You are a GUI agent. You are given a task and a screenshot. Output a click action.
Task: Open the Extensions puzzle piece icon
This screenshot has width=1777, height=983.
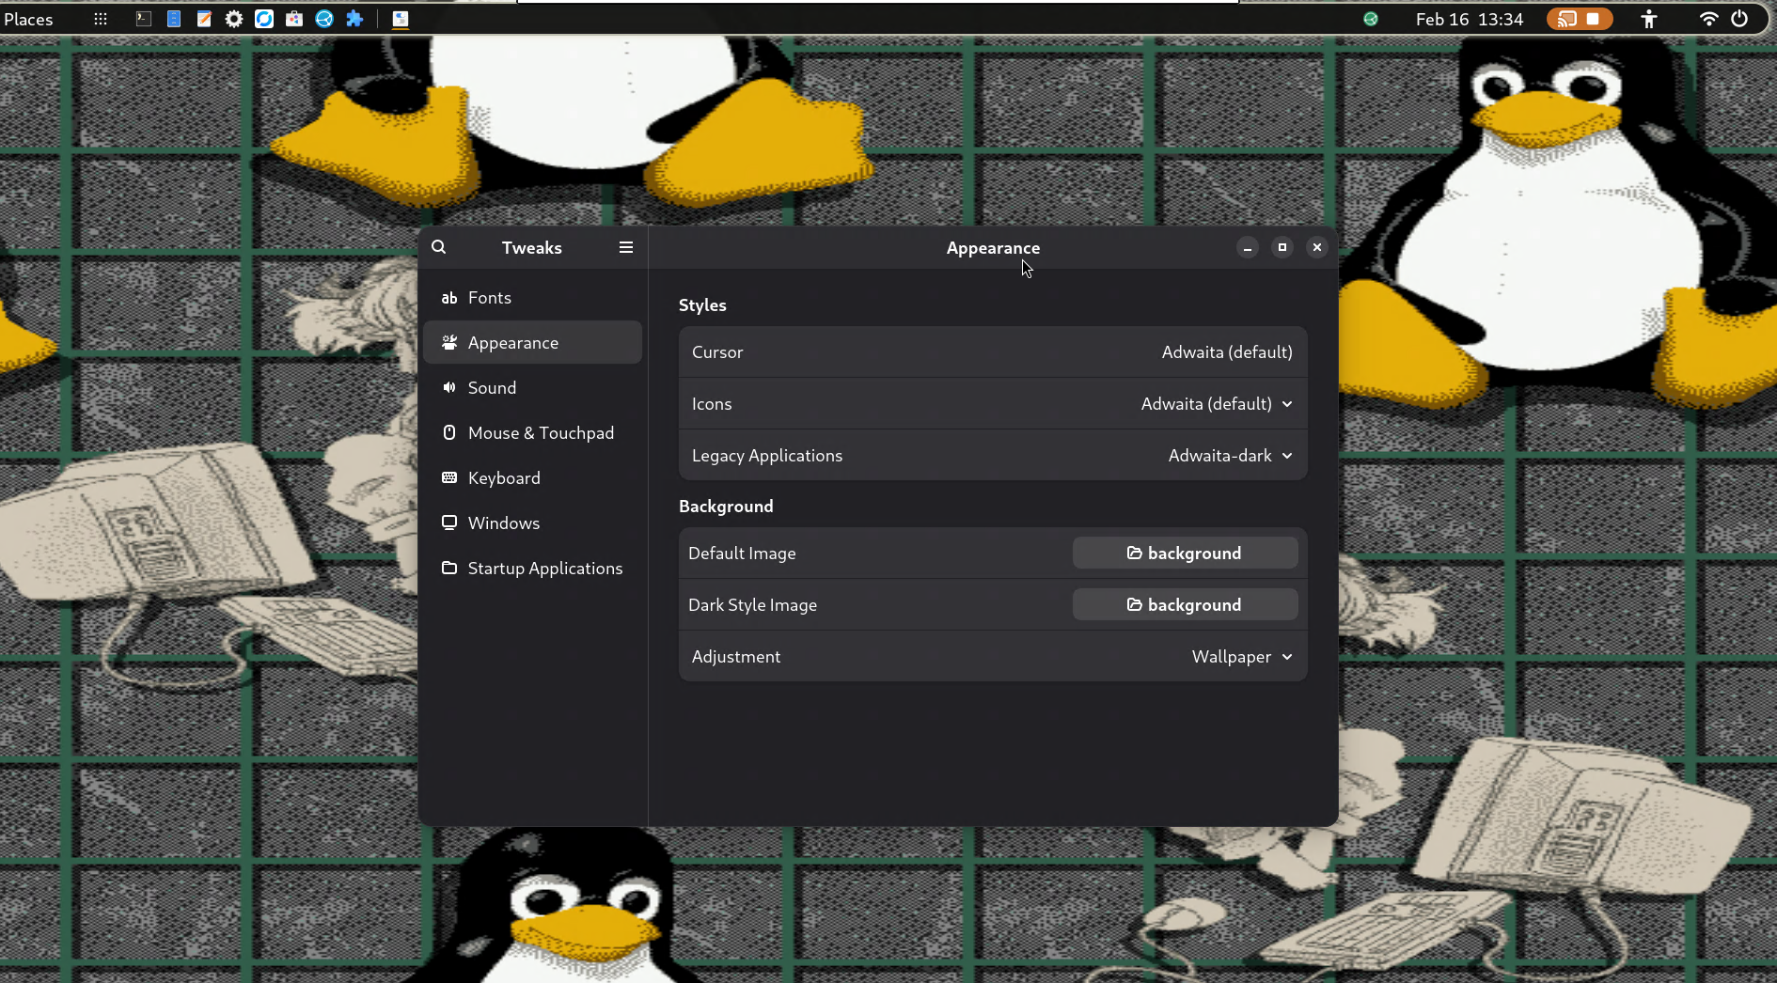click(354, 19)
